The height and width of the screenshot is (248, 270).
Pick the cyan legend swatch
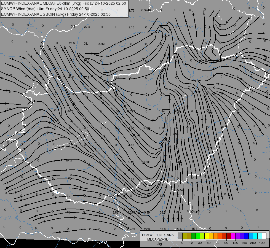(255, 236)
